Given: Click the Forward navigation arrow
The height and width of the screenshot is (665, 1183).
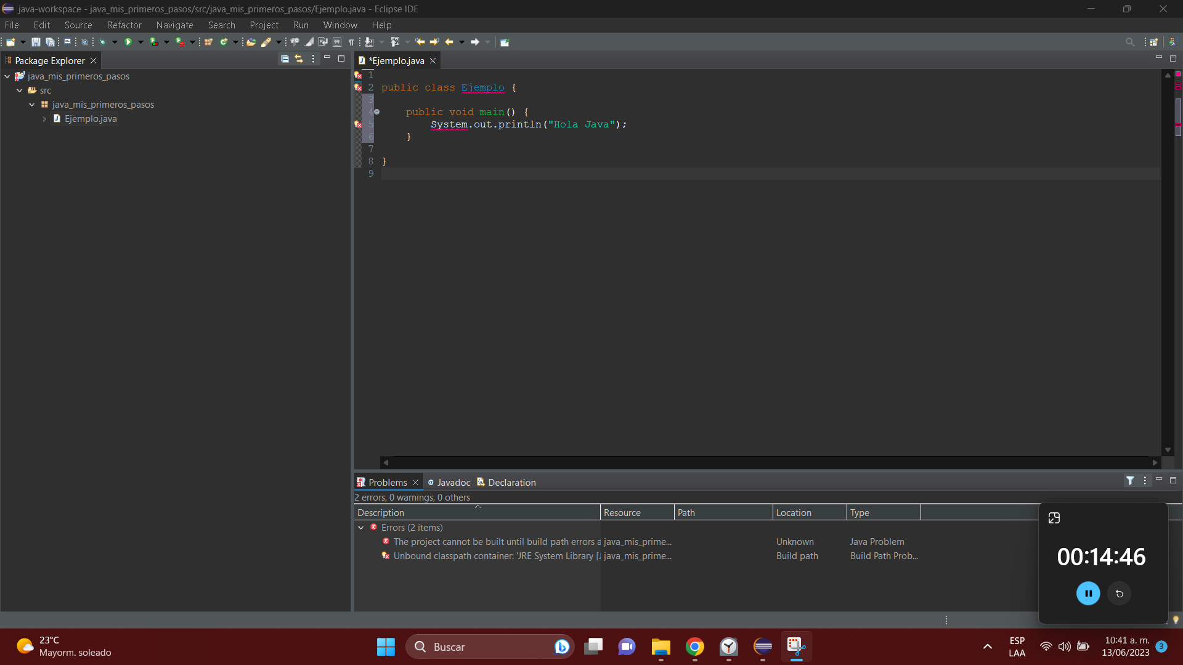Looking at the screenshot, I should click(474, 42).
